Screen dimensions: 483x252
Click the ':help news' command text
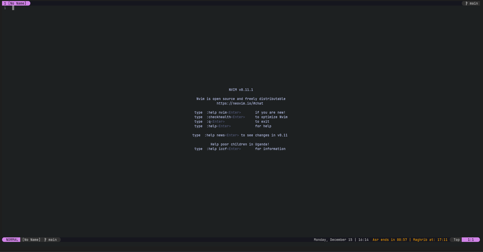[214, 135]
